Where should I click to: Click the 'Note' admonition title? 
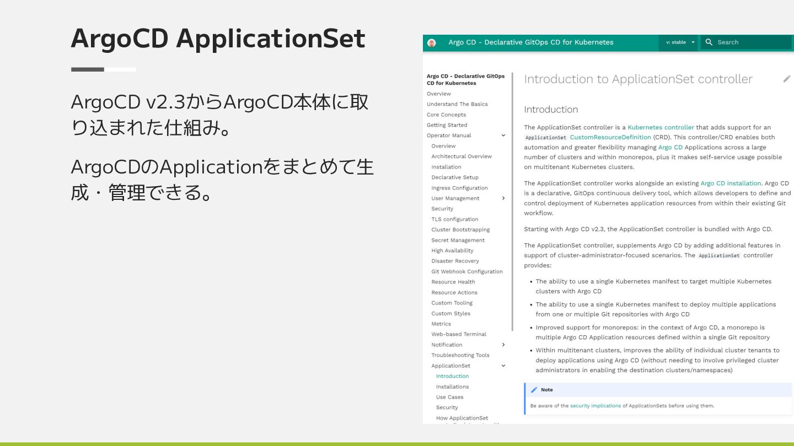pyautogui.click(x=547, y=390)
